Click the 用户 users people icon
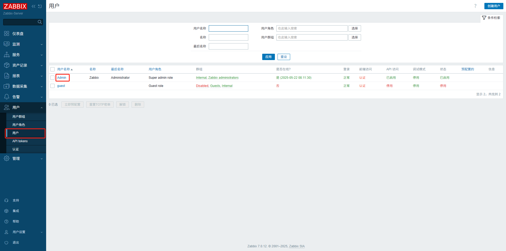The height and width of the screenshot is (251, 506). [x=7, y=107]
